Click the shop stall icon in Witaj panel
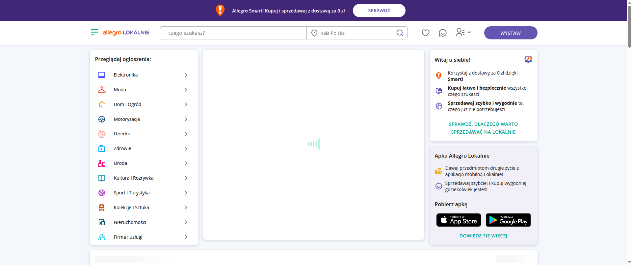 coord(528,59)
